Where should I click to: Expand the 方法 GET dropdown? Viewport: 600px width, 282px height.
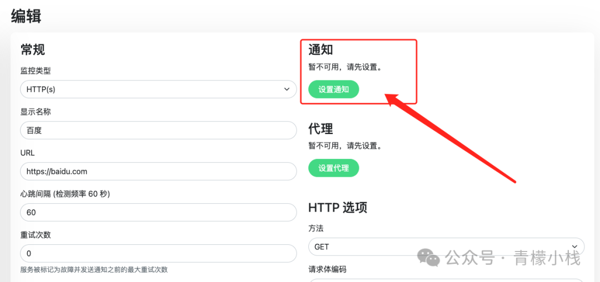[446, 247]
